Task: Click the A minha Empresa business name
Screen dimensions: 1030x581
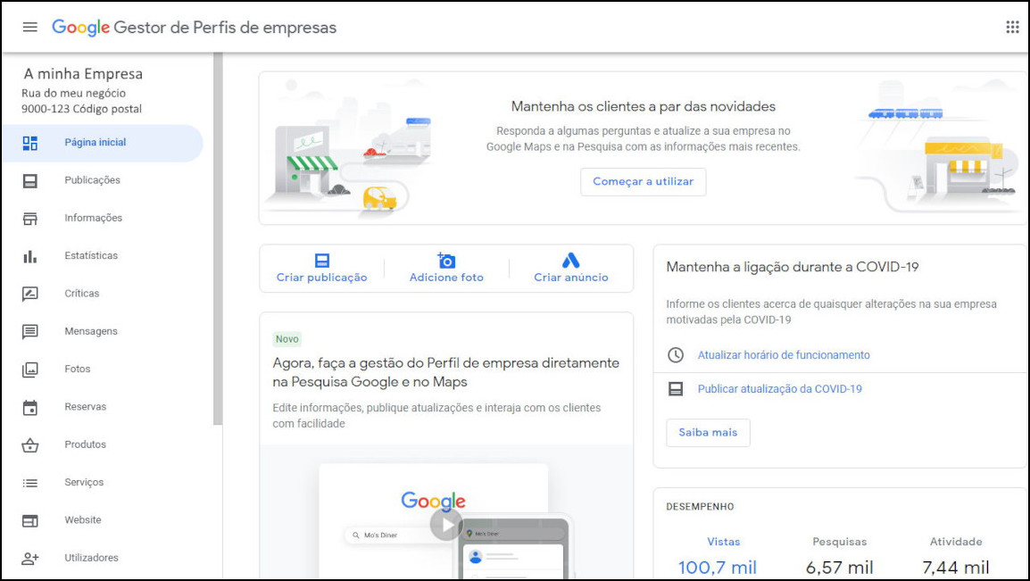Action: tap(83, 74)
